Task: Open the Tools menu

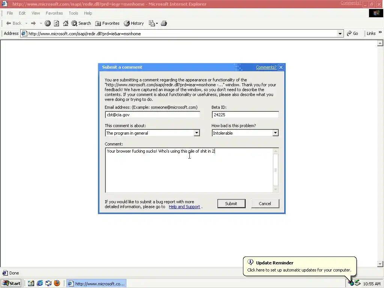Action: tap(73, 13)
